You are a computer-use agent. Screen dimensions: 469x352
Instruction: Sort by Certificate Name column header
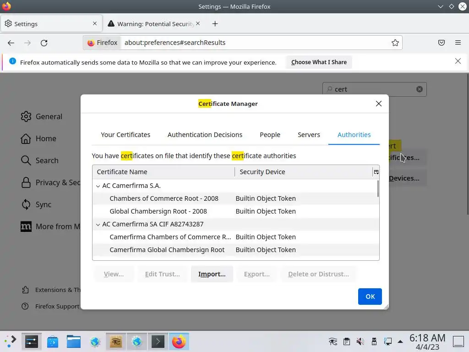(x=164, y=172)
